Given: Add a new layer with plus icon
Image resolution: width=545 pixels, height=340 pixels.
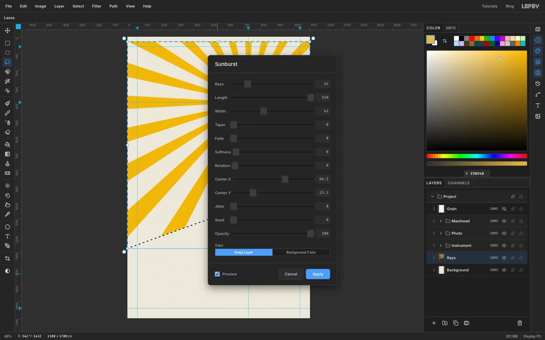Looking at the screenshot, I should 434,323.
